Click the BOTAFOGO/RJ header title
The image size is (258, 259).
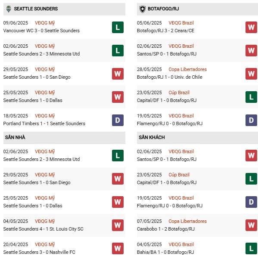[163, 9]
